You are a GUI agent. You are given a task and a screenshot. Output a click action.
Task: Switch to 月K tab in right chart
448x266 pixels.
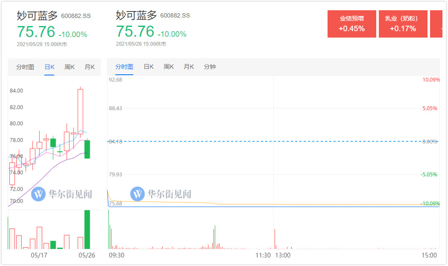[x=189, y=67]
